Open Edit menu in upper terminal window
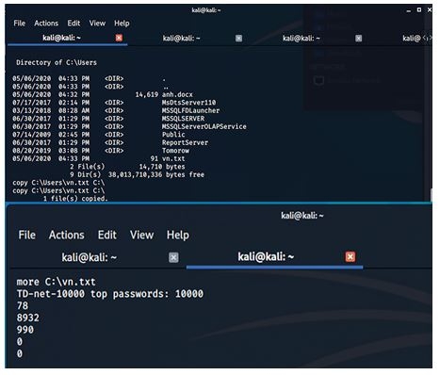Image resolution: width=440 pixels, height=375 pixels. (73, 24)
